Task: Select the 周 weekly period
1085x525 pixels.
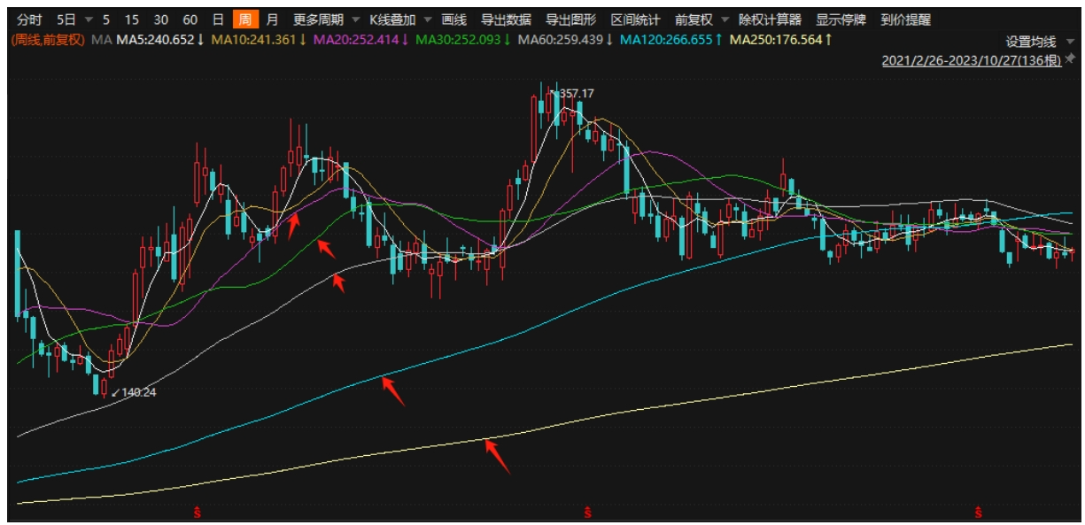Action: tap(243, 19)
